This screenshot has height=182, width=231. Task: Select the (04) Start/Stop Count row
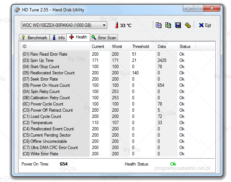pos(118,67)
